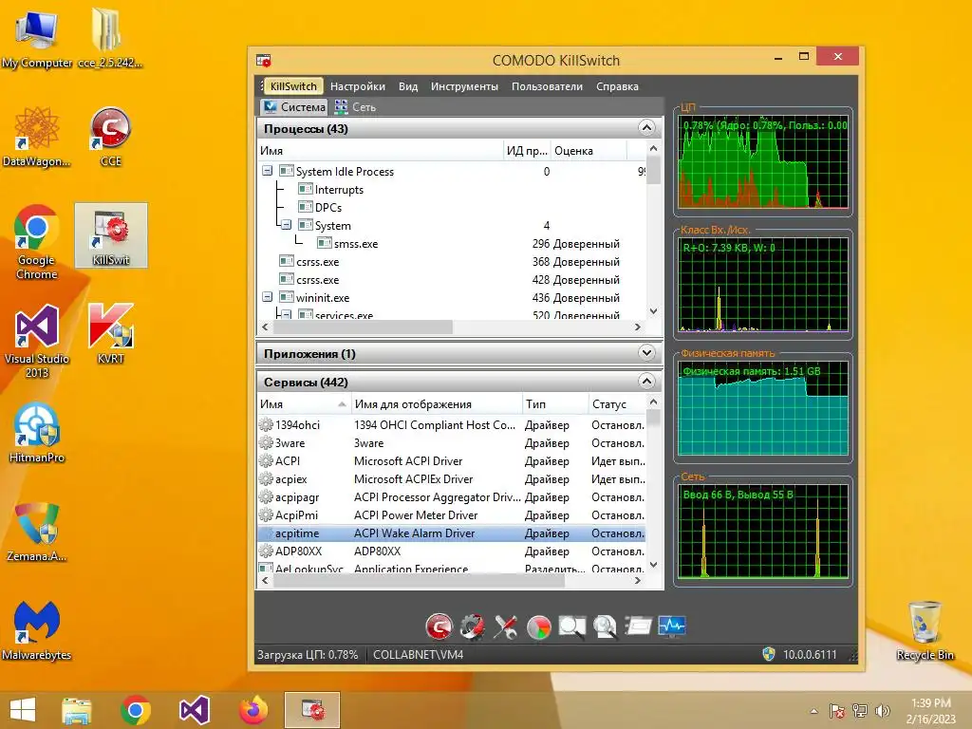Open the Пользователи menu
Viewport: 972px width, 729px height.
click(547, 86)
